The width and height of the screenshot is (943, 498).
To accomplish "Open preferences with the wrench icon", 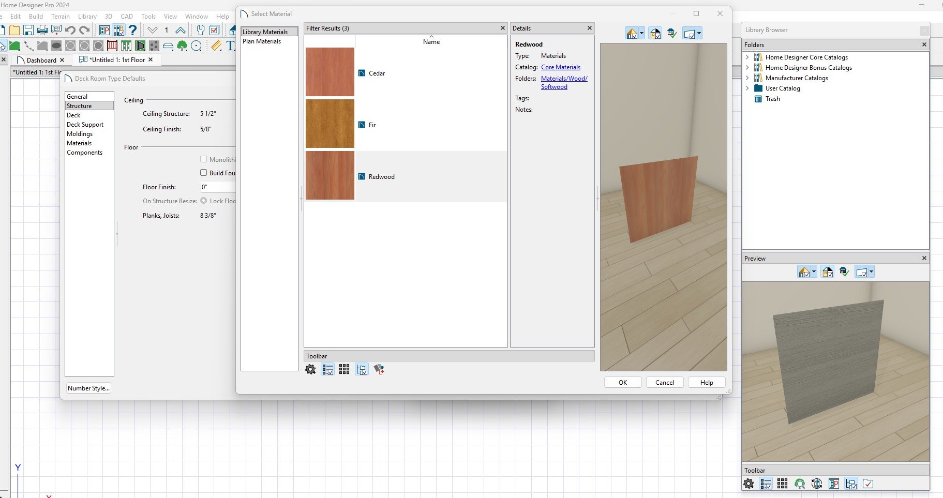I will pos(201,30).
